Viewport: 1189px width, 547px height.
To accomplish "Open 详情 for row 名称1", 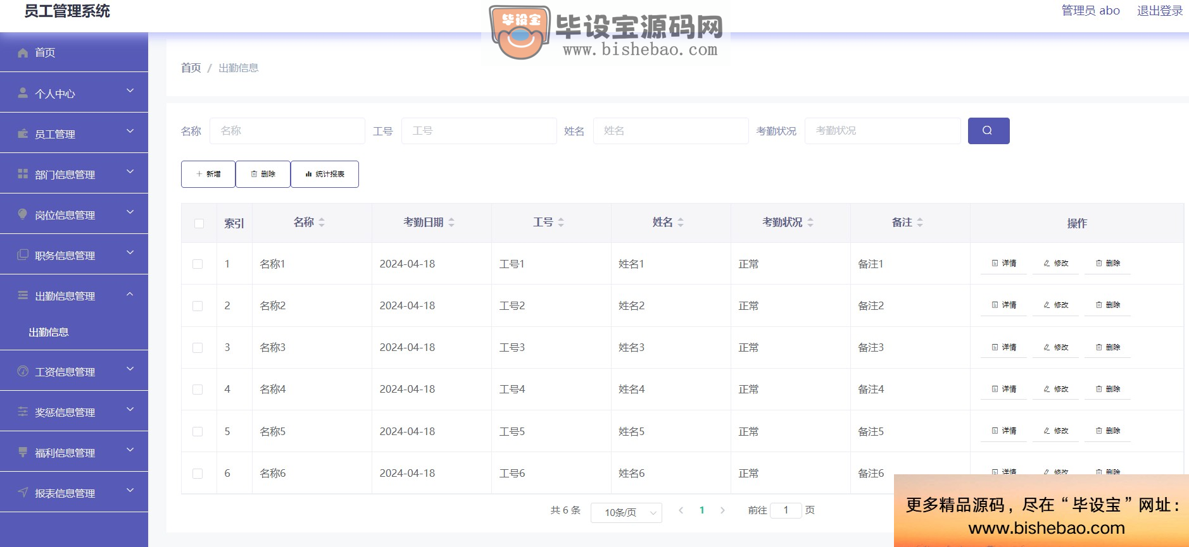I will [1003, 264].
